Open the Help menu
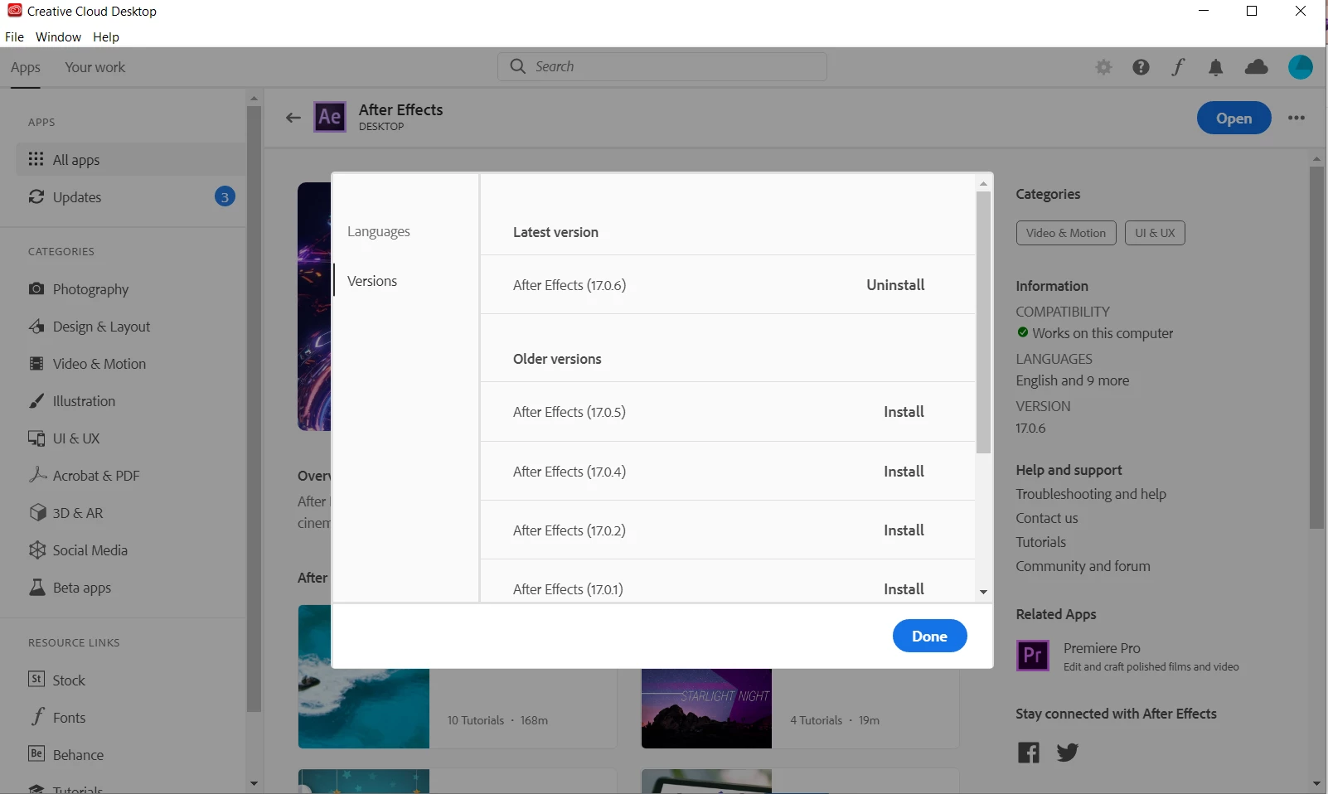This screenshot has width=1328, height=794. 106,36
